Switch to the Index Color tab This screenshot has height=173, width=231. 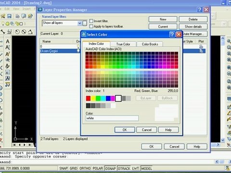coord(96,44)
